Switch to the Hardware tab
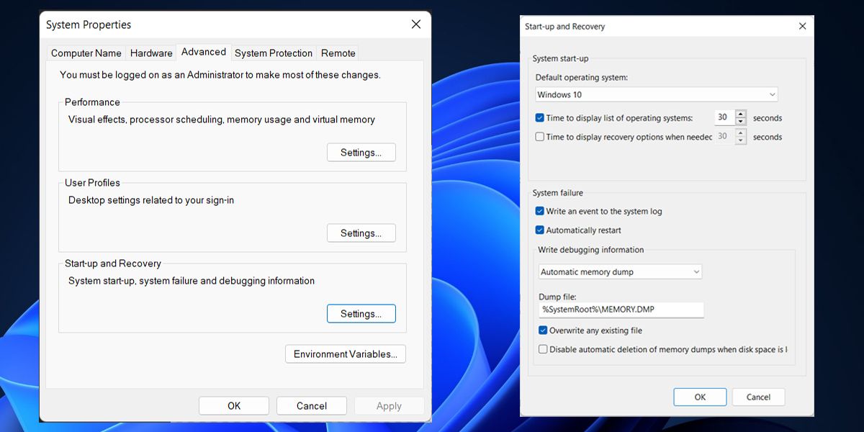Viewport: 864px width, 432px height. coord(151,53)
